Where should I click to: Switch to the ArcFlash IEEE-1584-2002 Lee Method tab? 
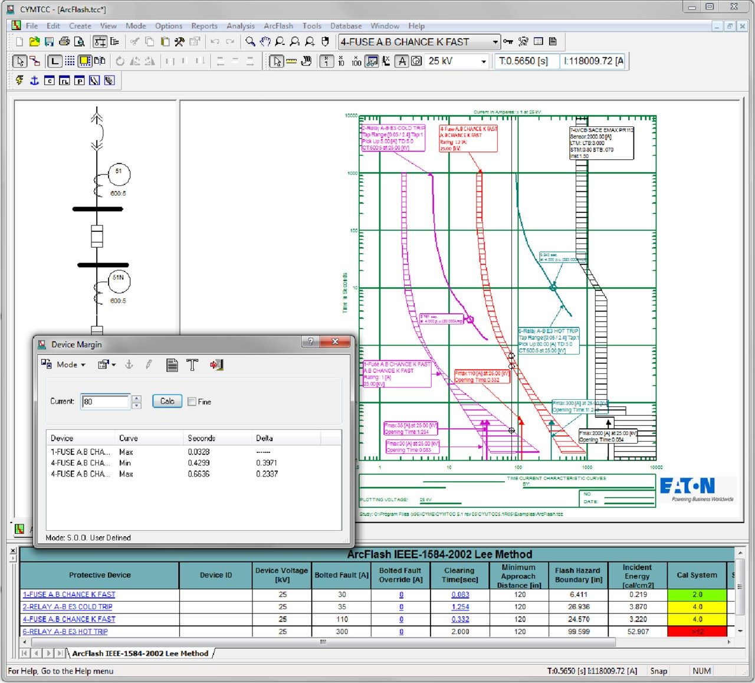139,654
